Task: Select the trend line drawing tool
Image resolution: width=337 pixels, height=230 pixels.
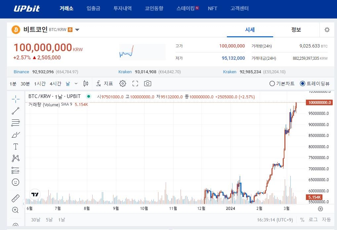Action: pyautogui.click(x=16, y=111)
